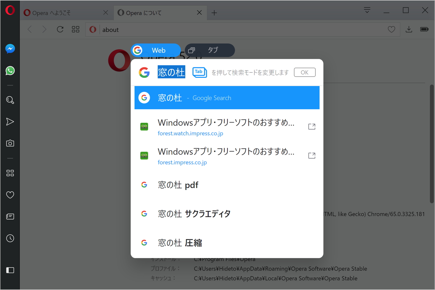
Task: Select the タブ search mode
Action: click(x=210, y=50)
